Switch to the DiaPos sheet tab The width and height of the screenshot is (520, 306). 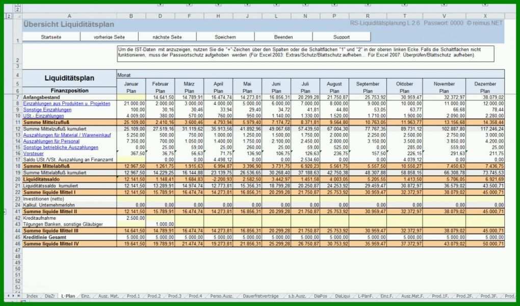tap(320, 296)
